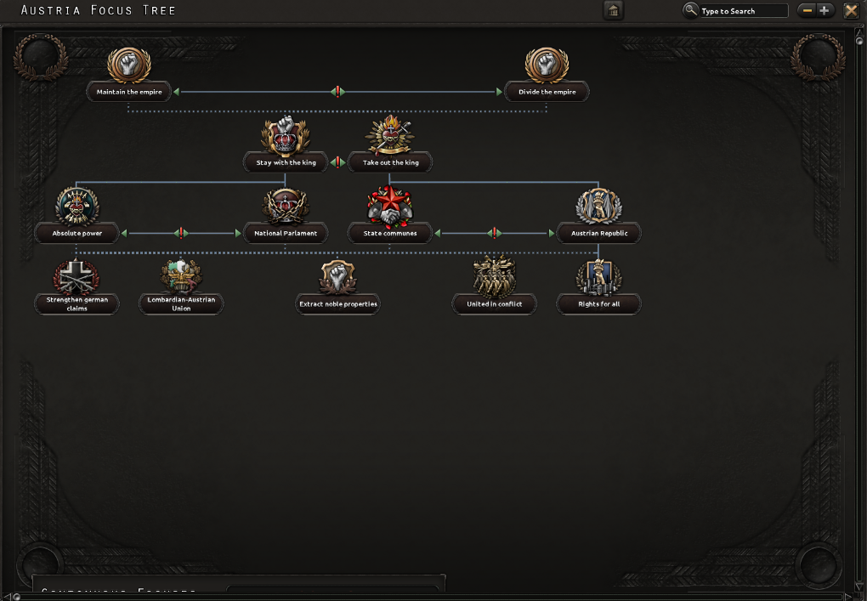Close the Austria Focus Tree window

tap(851, 10)
